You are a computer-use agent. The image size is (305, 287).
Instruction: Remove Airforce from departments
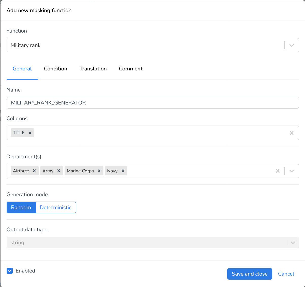pos(34,171)
